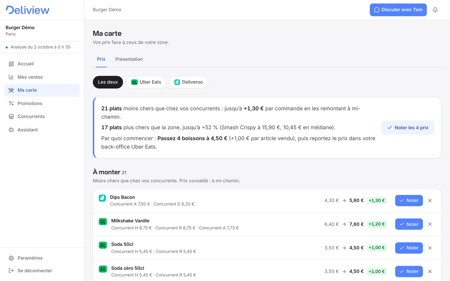Click the 17 plats summary line
The width and height of the screenshot is (450, 281).
tap(218, 128)
